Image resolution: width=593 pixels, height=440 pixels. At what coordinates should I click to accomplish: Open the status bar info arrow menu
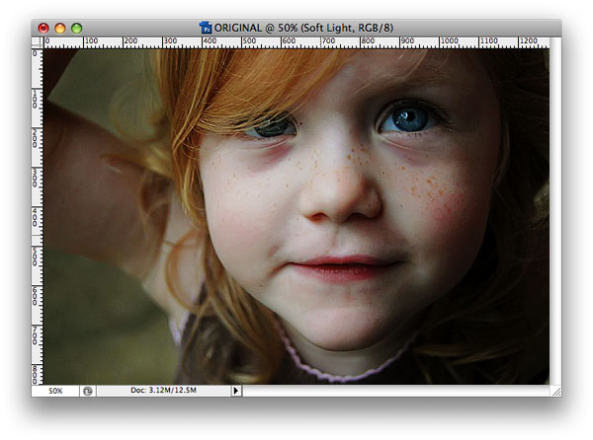tap(236, 391)
